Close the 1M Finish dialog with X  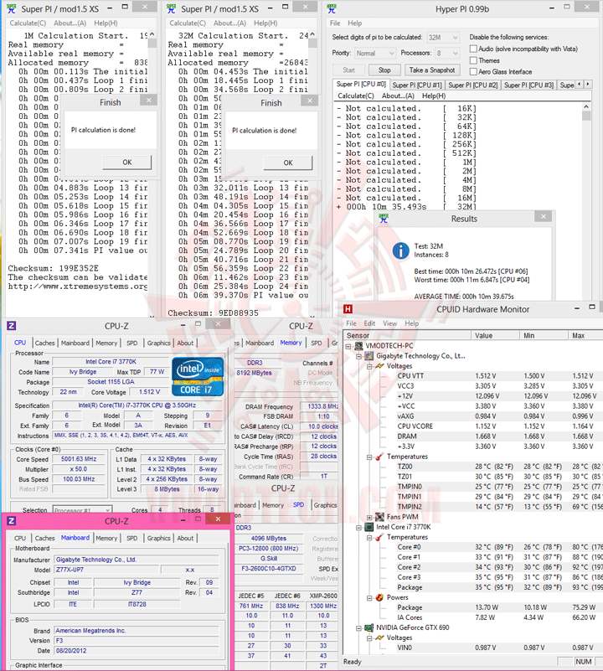click(148, 101)
